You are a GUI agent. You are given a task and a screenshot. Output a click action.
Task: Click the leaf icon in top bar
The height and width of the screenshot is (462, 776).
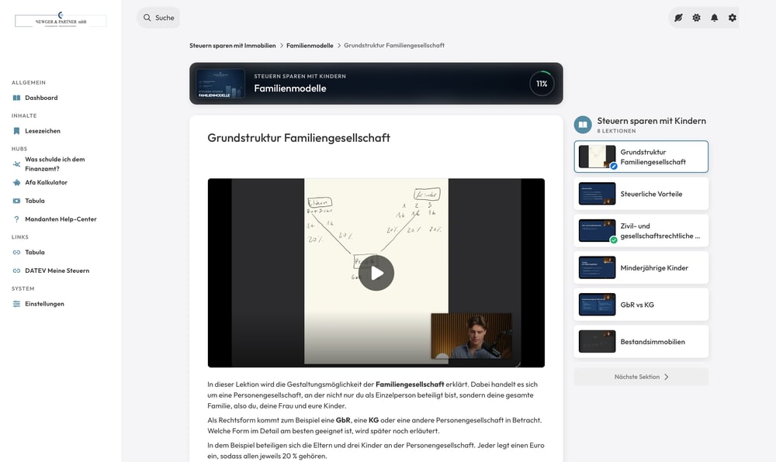point(678,18)
